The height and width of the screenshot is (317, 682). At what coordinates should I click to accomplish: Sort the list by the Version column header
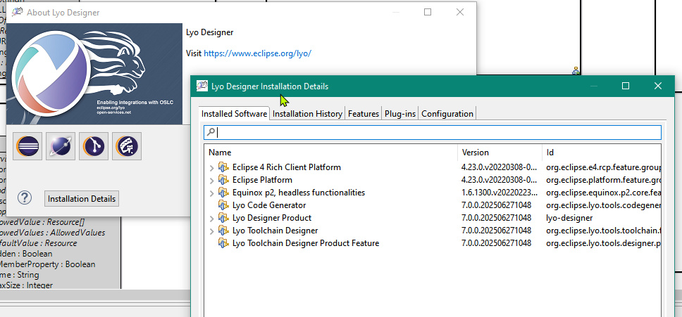500,153
